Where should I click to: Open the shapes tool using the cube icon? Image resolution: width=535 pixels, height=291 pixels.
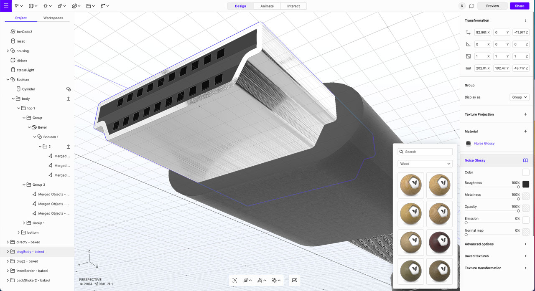[x=31, y=6]
